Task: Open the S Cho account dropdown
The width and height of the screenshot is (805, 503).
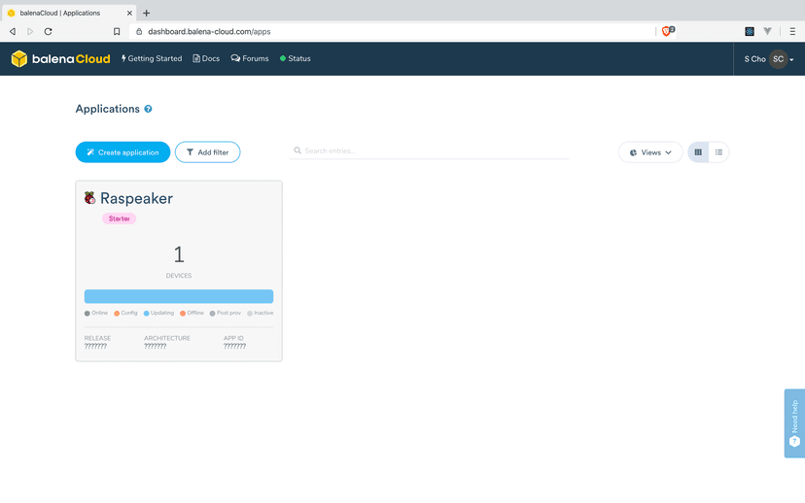Action: click(x=769, y=59)
